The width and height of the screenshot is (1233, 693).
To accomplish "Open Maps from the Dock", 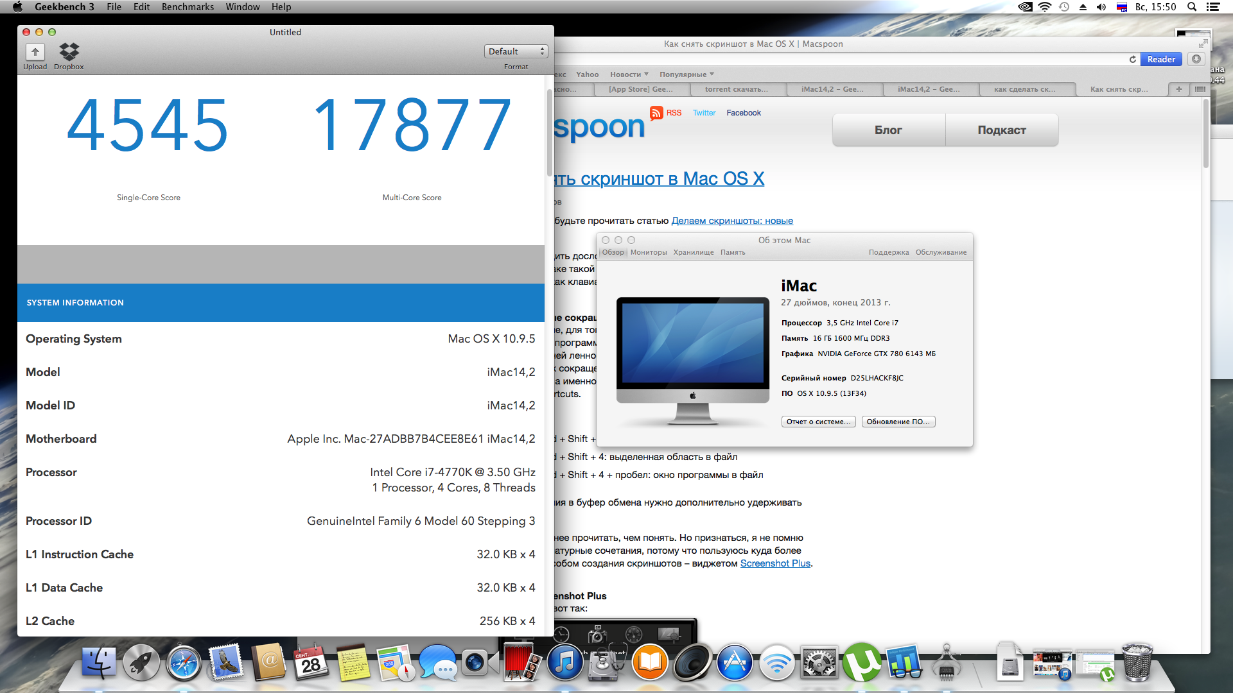I will click(x=396, y=663).
